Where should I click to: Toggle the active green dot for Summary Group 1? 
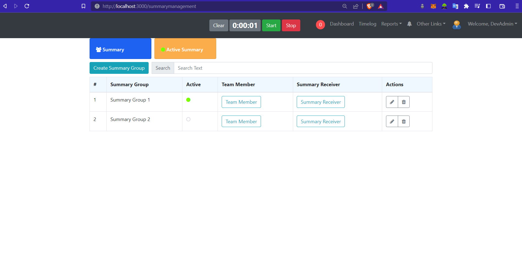point(188,100)
